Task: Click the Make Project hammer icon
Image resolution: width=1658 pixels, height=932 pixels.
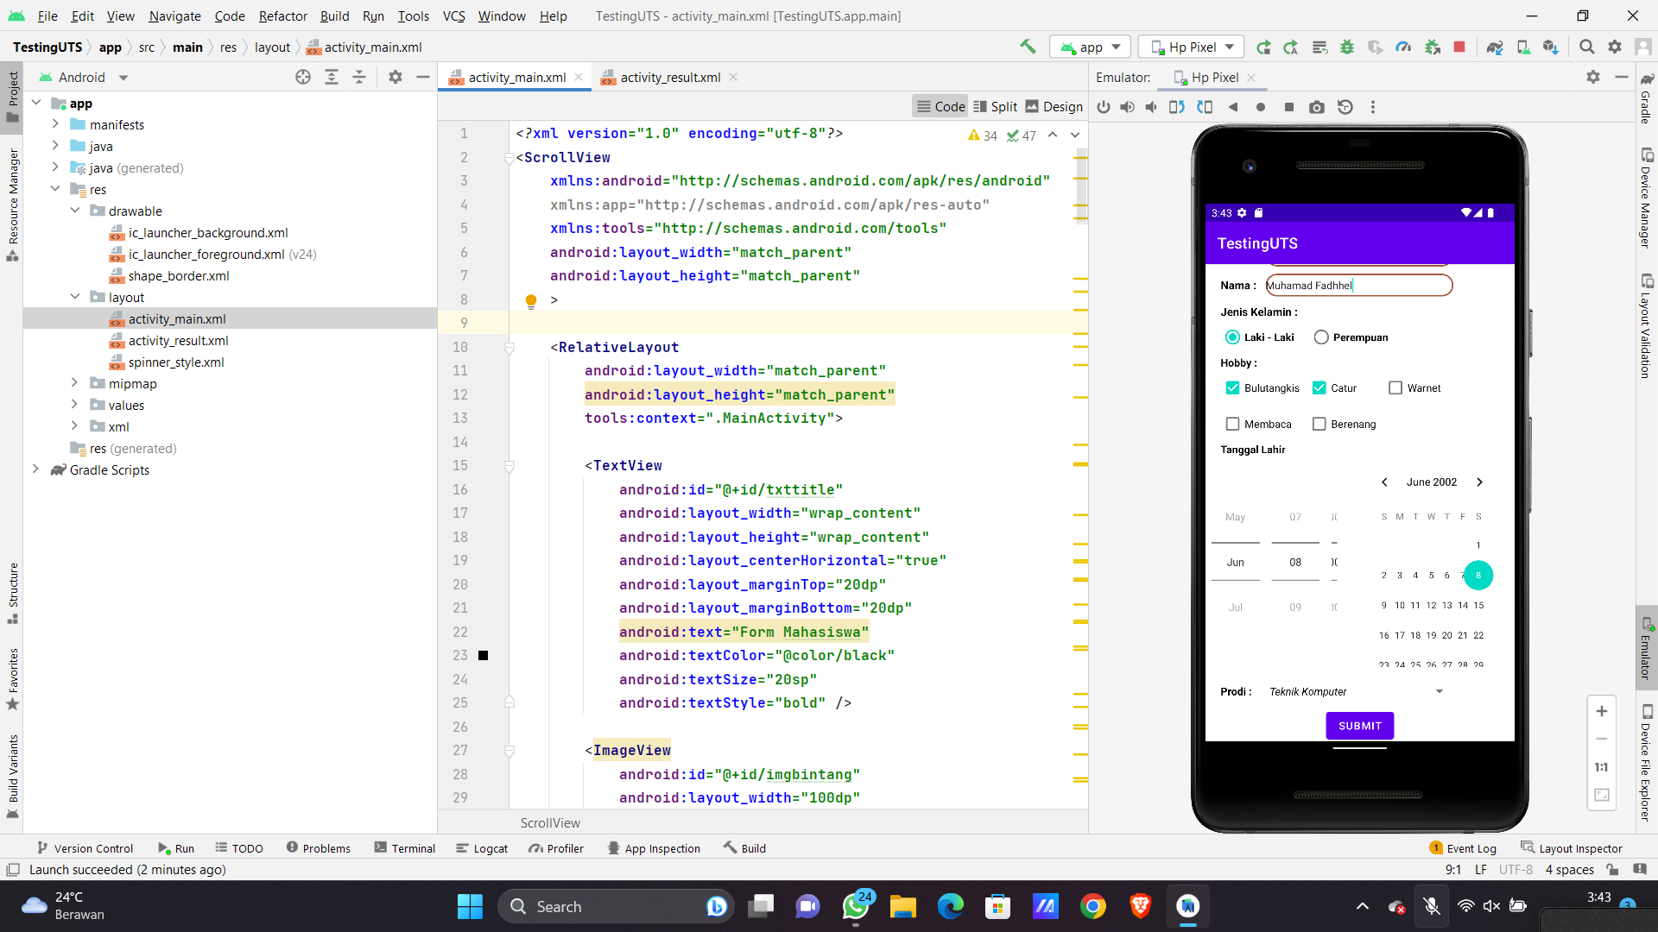Action: (1028, 47)
